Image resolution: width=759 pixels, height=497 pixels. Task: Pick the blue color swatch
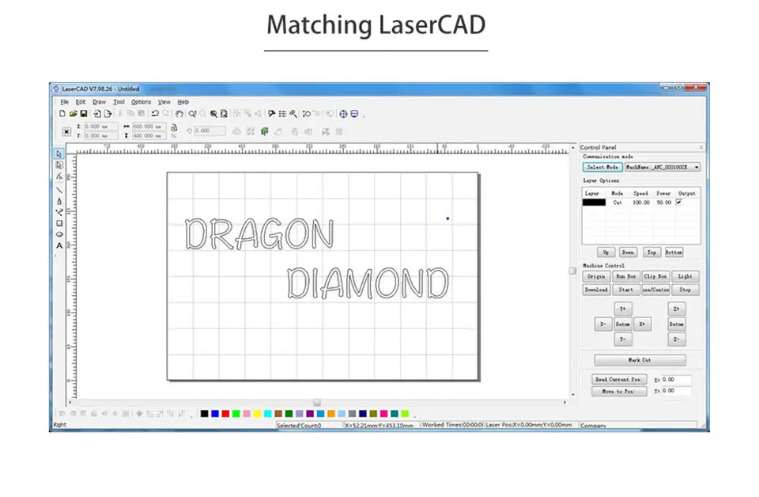pyautogui.click(x=215, y=414)
